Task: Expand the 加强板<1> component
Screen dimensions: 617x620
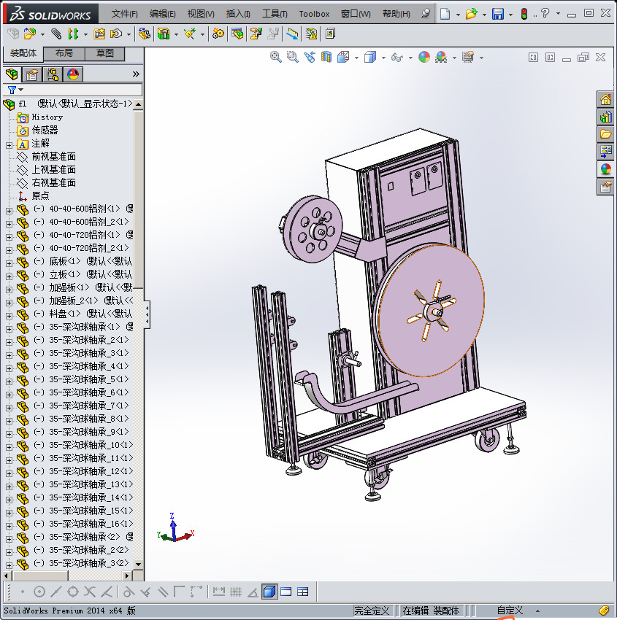Action: tap(9, 290)
